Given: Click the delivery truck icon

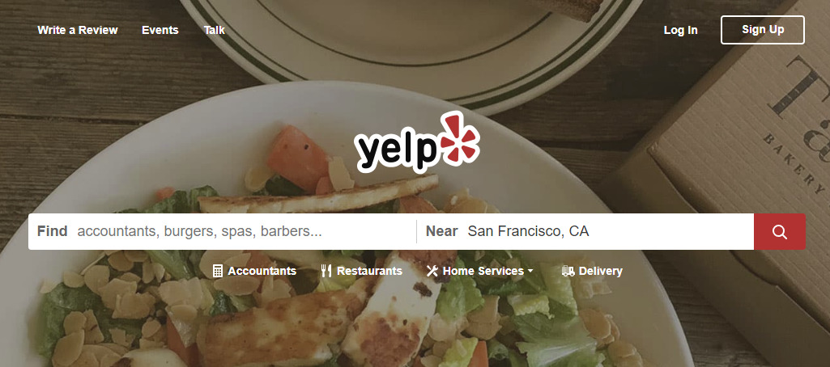Looking at the screenshot, I should click(568, 271).
